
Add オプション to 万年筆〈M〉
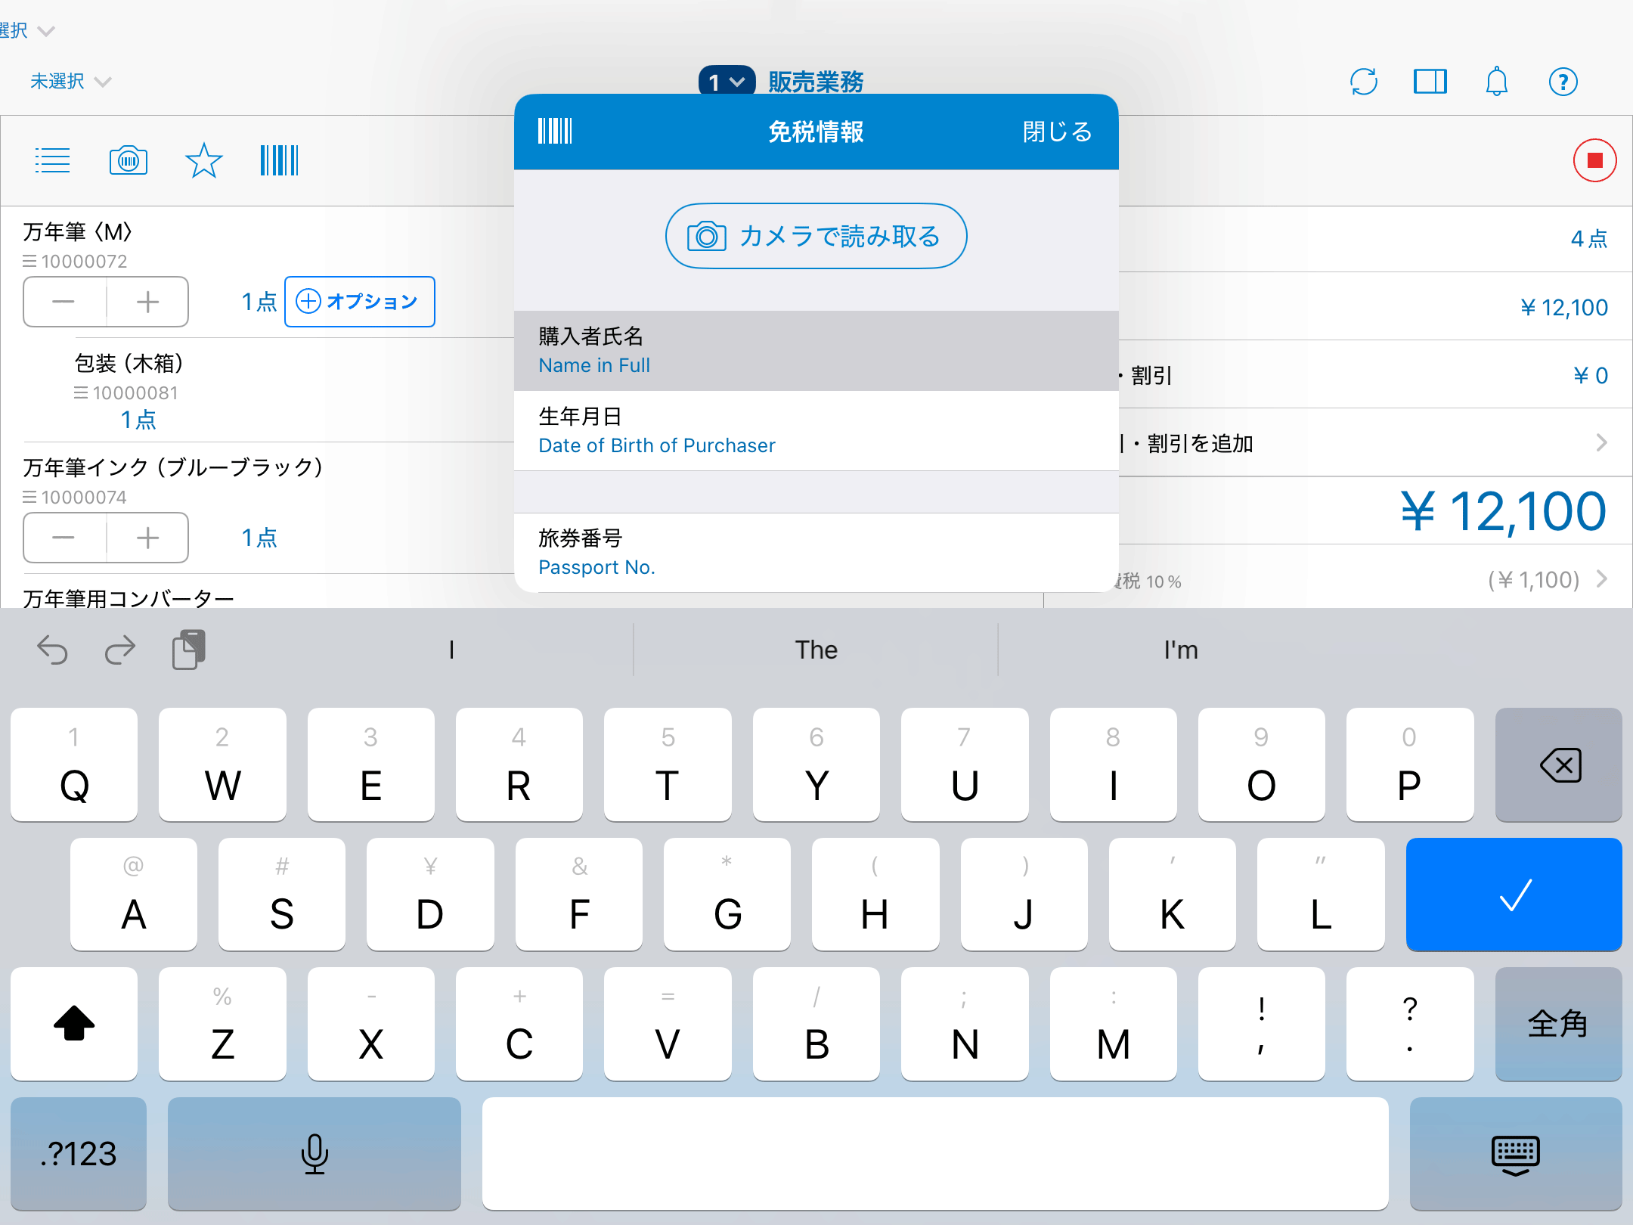coord(360,302)
